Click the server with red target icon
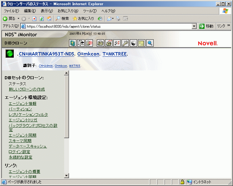233x186 pixels. (x=89, y=43)
